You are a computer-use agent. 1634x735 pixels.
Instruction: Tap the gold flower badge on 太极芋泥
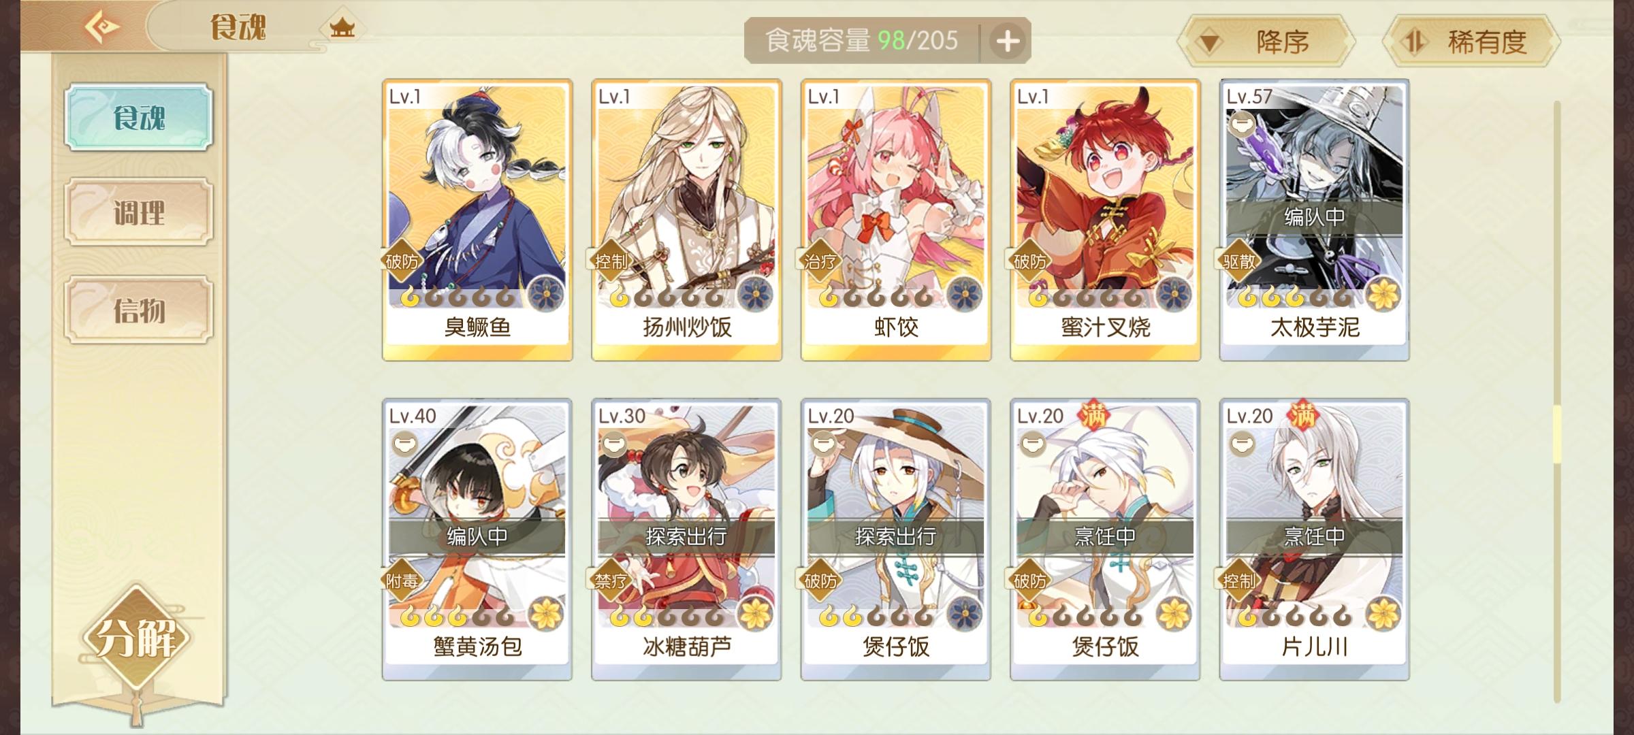point(1383,295)
